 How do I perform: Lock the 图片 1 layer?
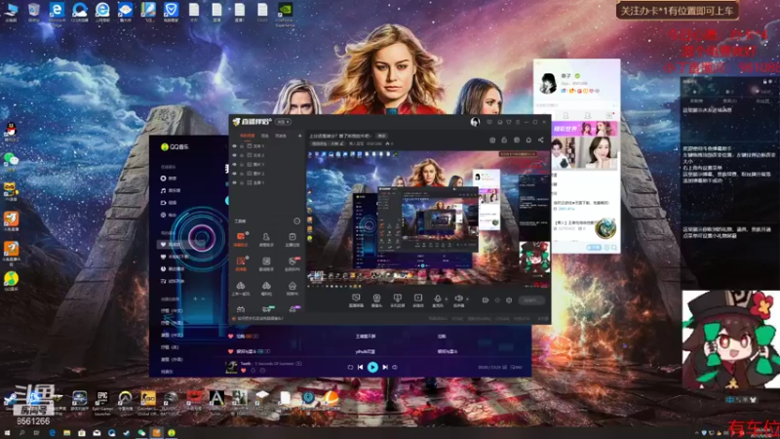242,164
